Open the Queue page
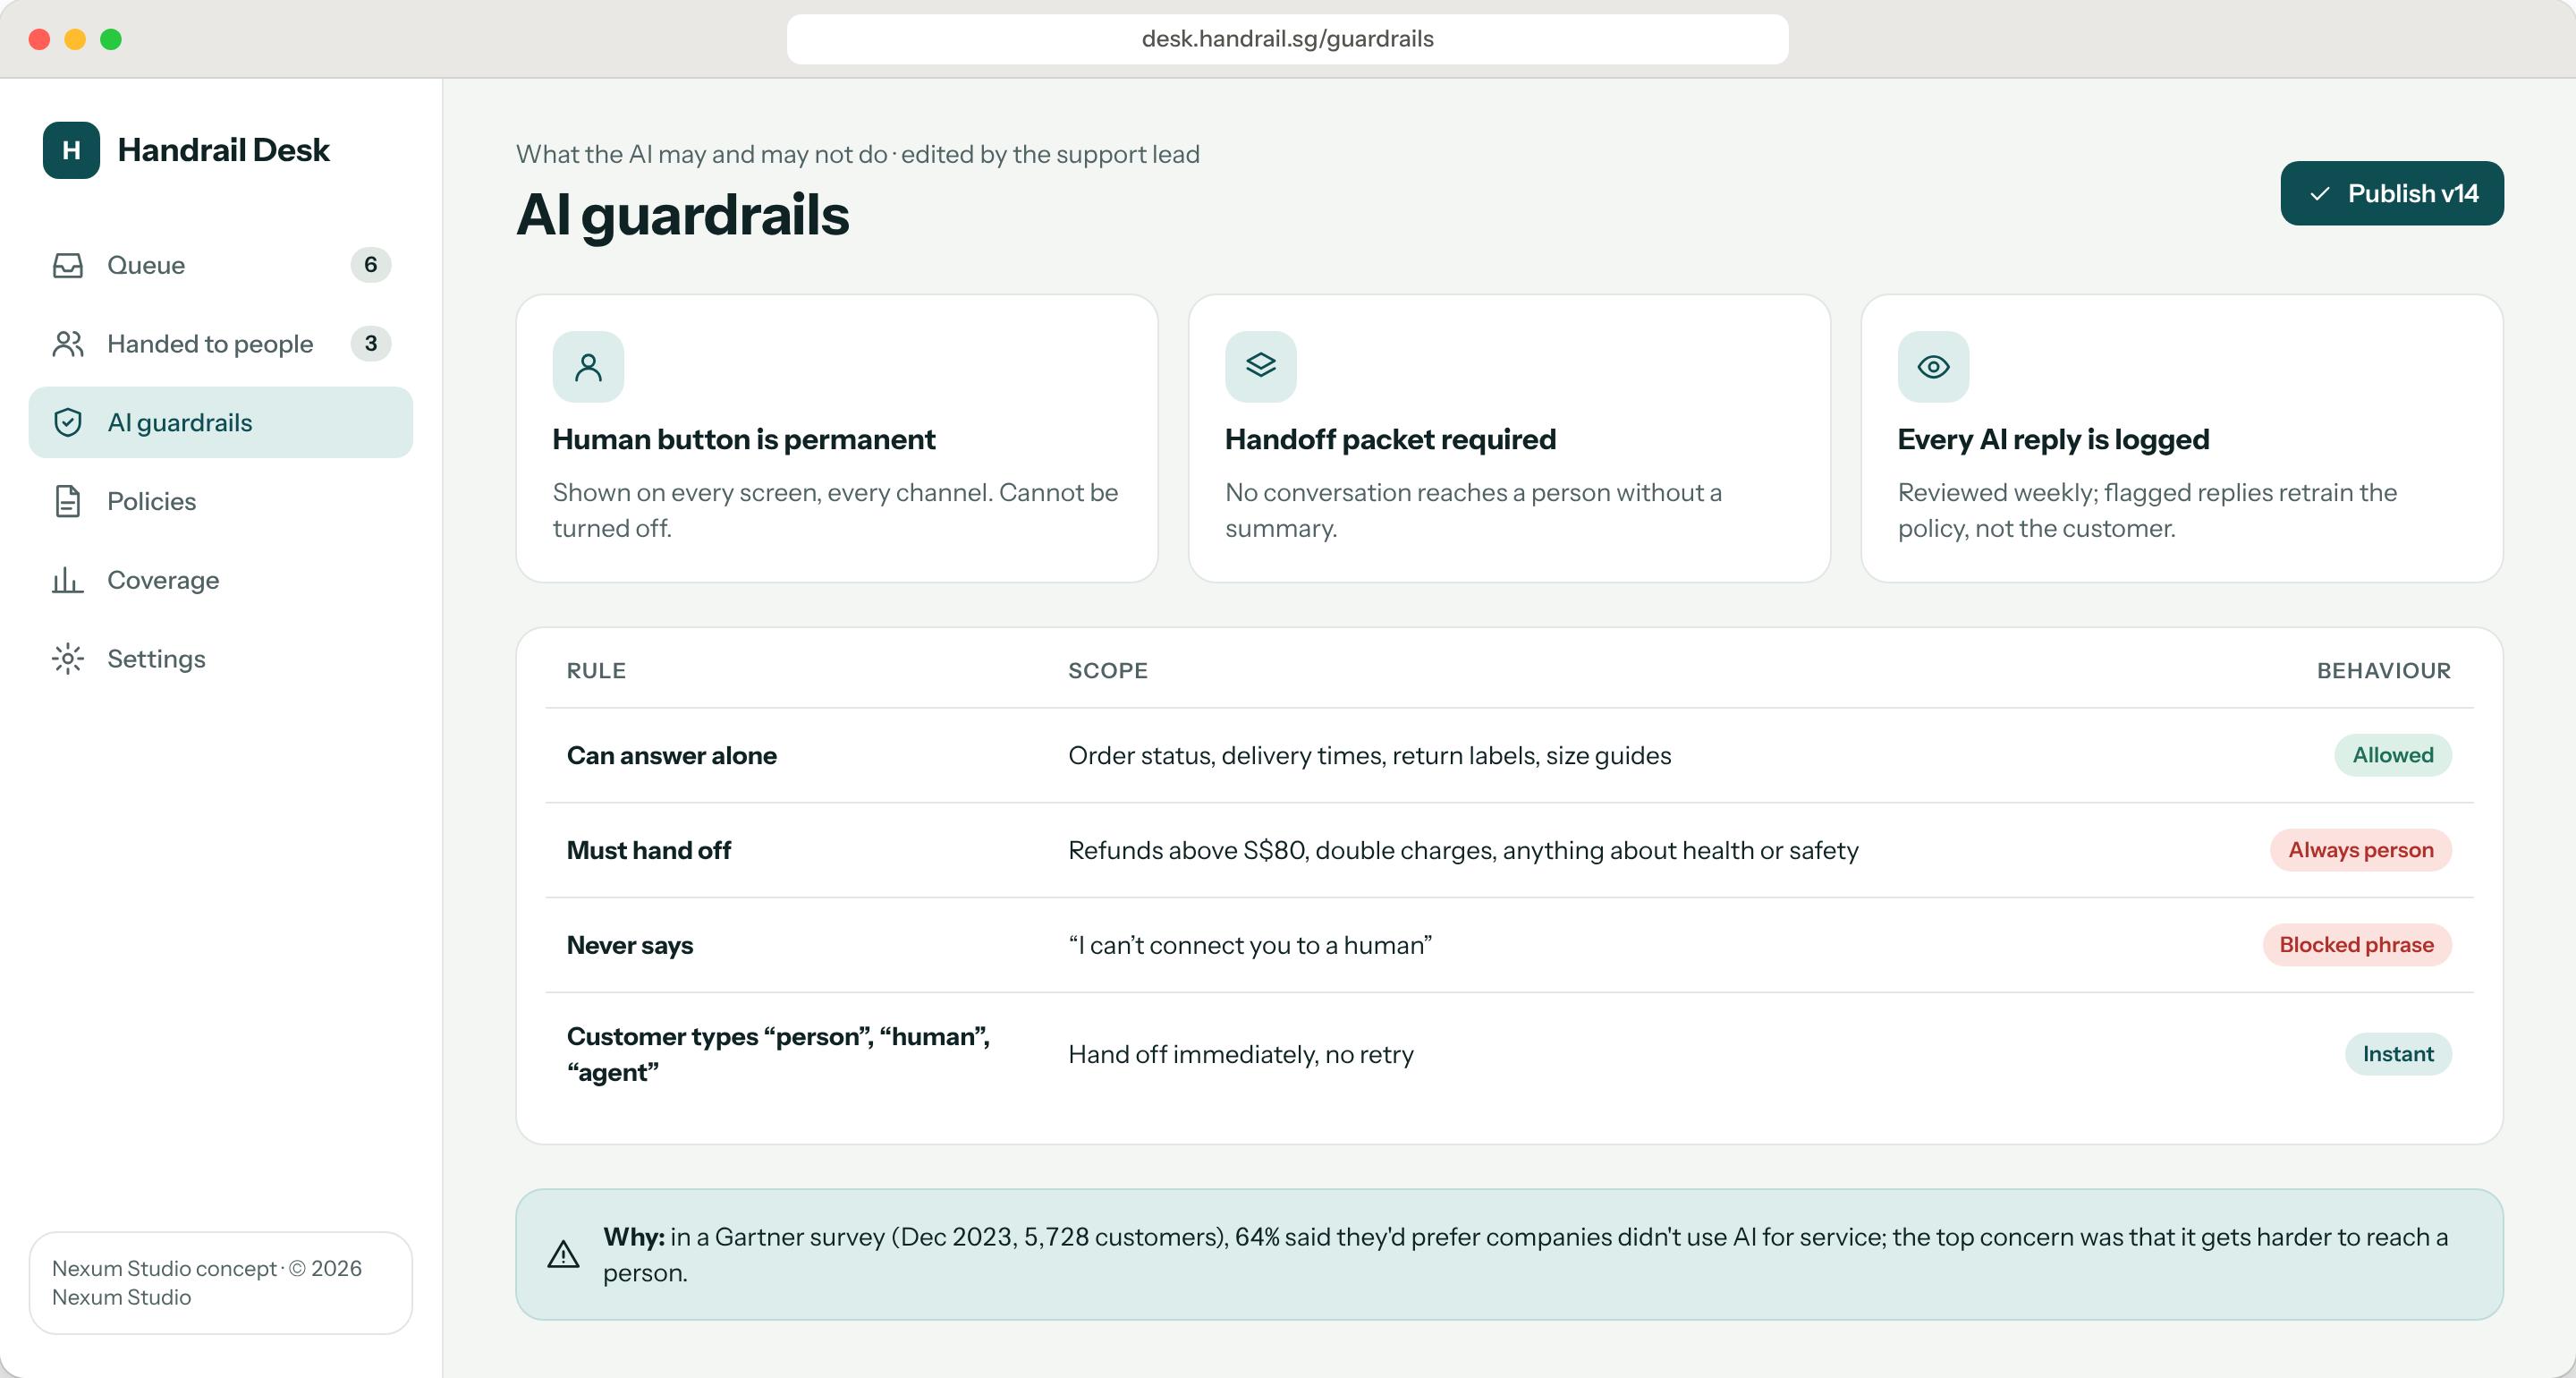Viewport: 2576px width, 1378px height. 221,265
